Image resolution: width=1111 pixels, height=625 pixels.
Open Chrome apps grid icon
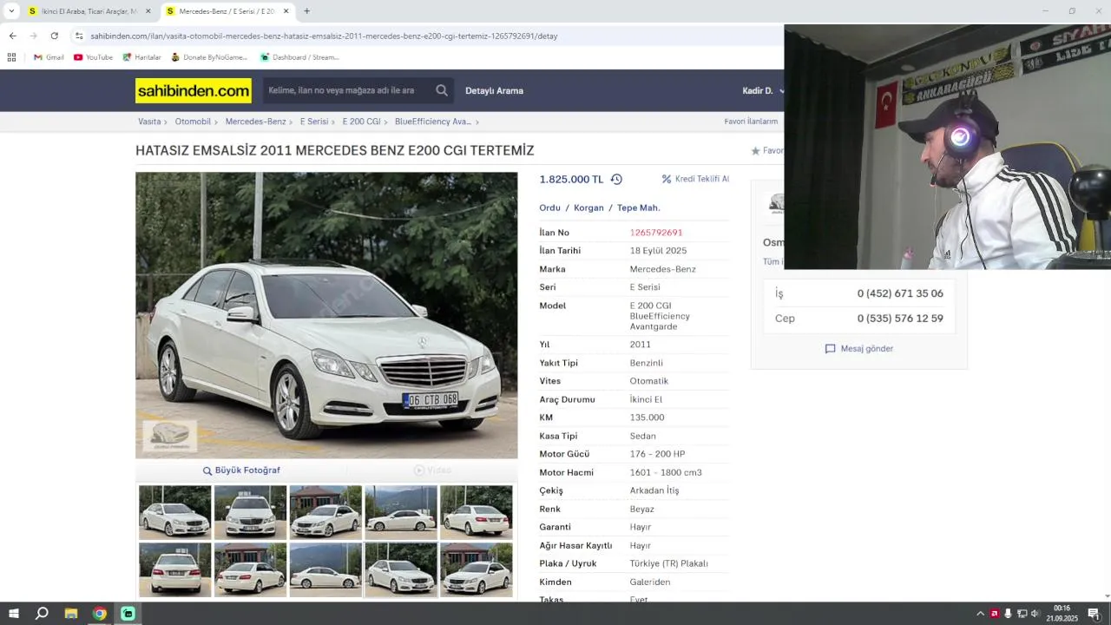[x=11, y=57]
